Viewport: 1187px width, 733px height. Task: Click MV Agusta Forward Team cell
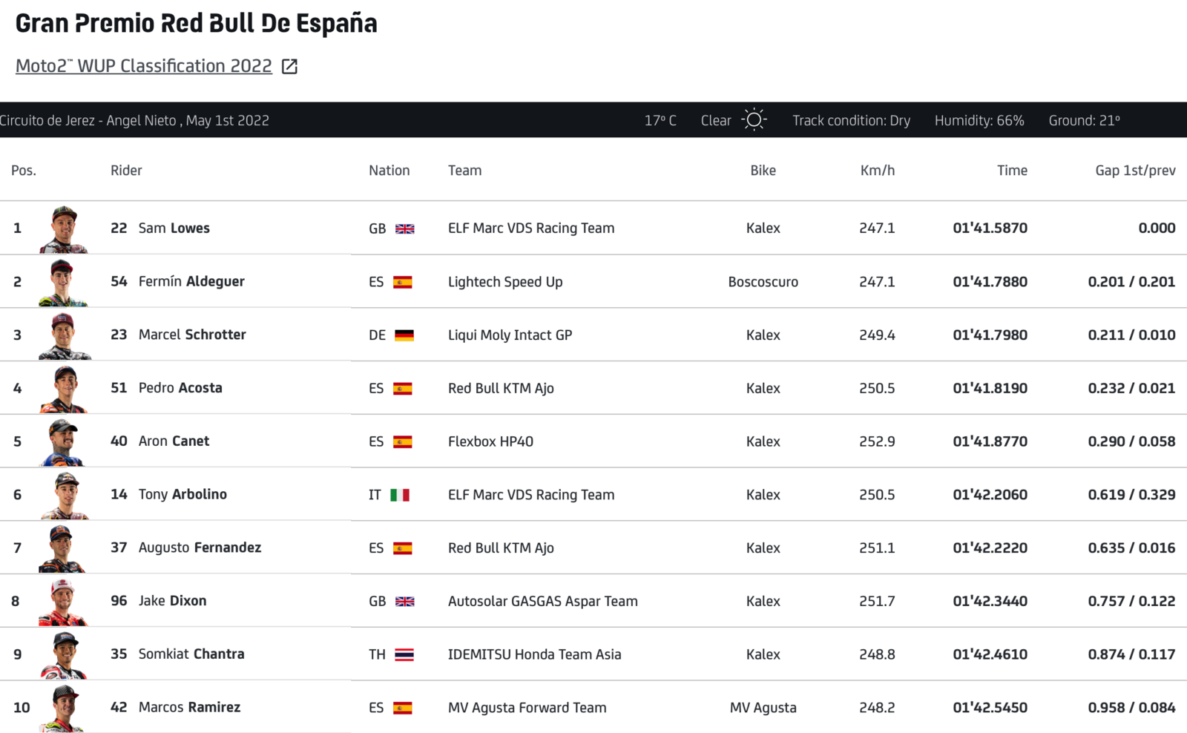(x=527, y=708)
